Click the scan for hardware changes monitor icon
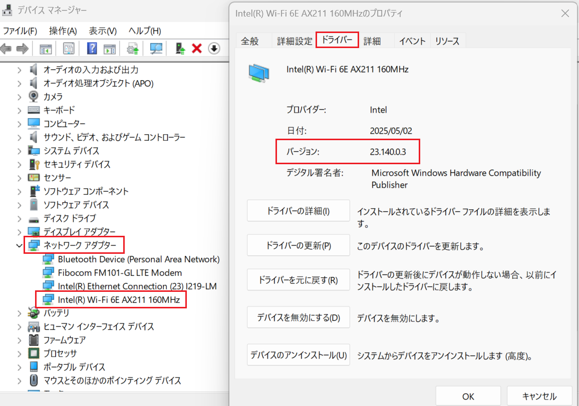579x406 pixels. coord(156,49)
